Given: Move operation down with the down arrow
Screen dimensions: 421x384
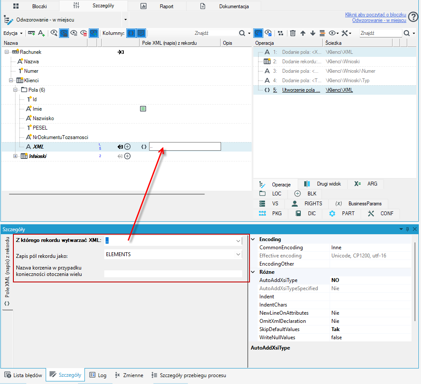Looking at the screenshot, I should click(312, 33).
